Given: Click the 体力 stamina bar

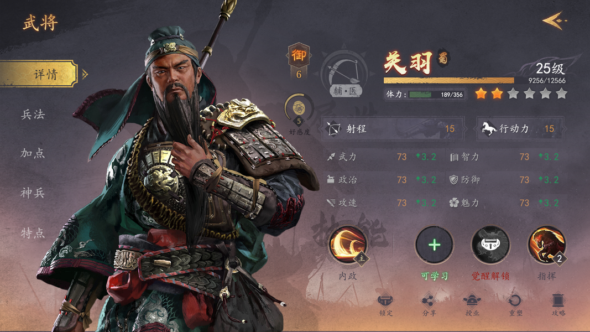Looking at the screenshot, I should click(x=426, y=95).
